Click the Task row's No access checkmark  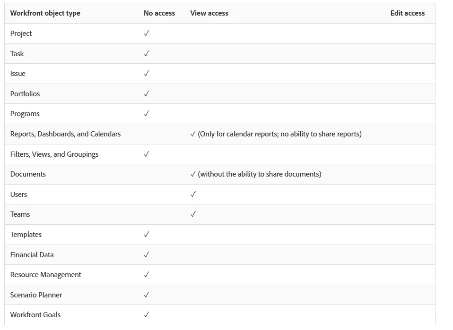pyautogui.click(x=147, y=54)
